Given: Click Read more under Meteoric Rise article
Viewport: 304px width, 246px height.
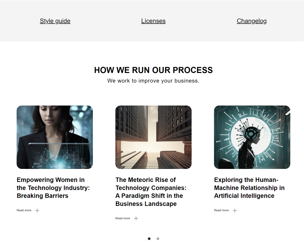Looking at the screenshot, I should [123, 218].
